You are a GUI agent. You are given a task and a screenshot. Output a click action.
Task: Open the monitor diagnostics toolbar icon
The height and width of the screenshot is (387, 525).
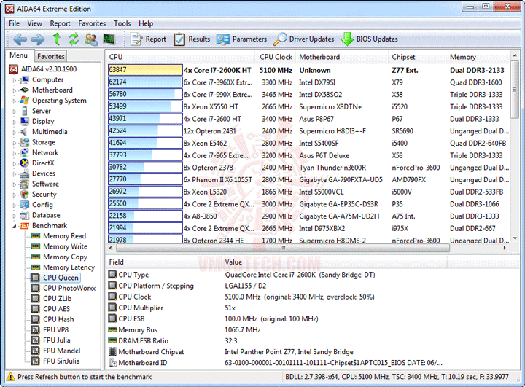pyautogui.click(x=109, y=39)
